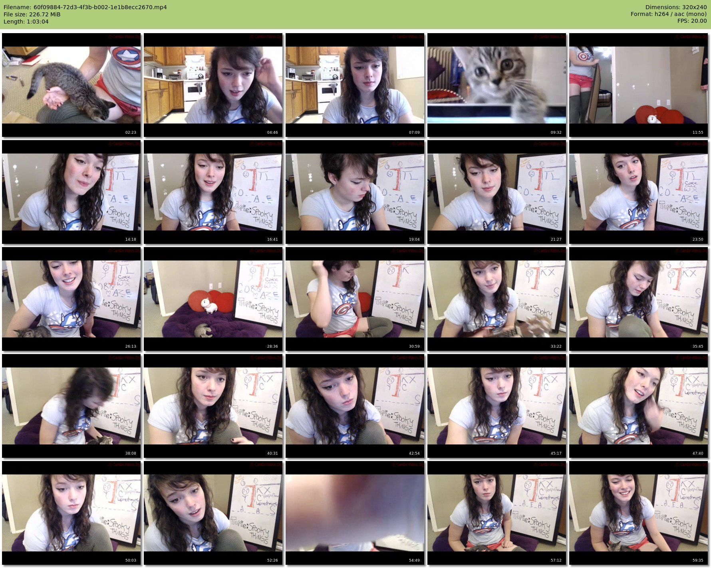Click the 'Length: 1:03:04' text
This screenshot has height=568, width=711.
click(x=26, y=22)
